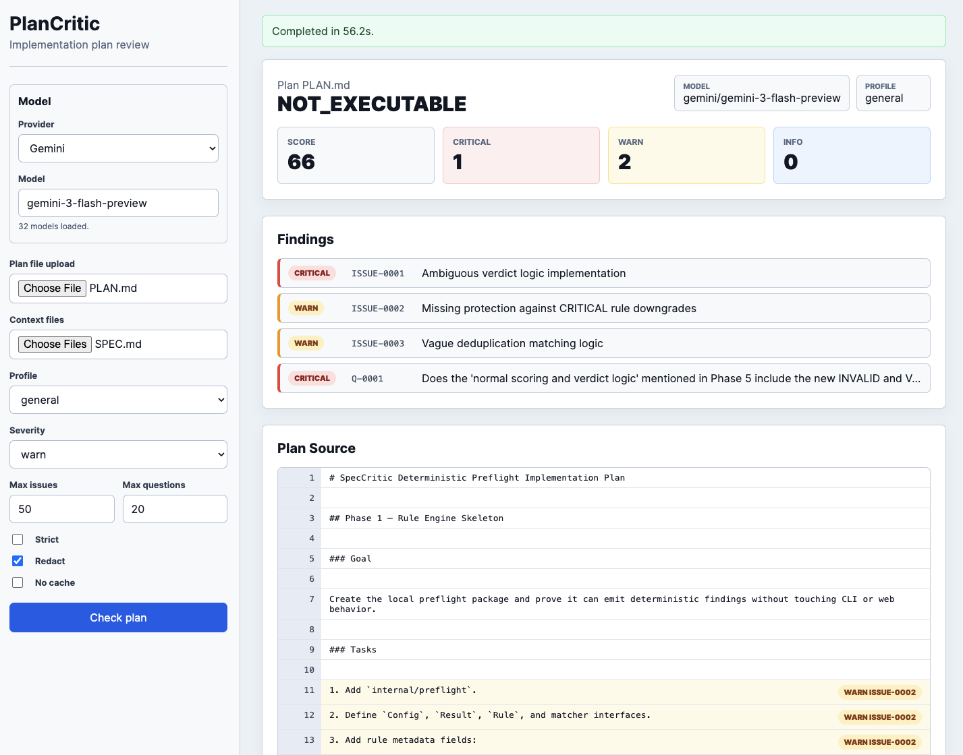Viewport: 963px width, 755px height.
Task: Click plan source line 9 Tasks heading
Action: pos(353,650)
